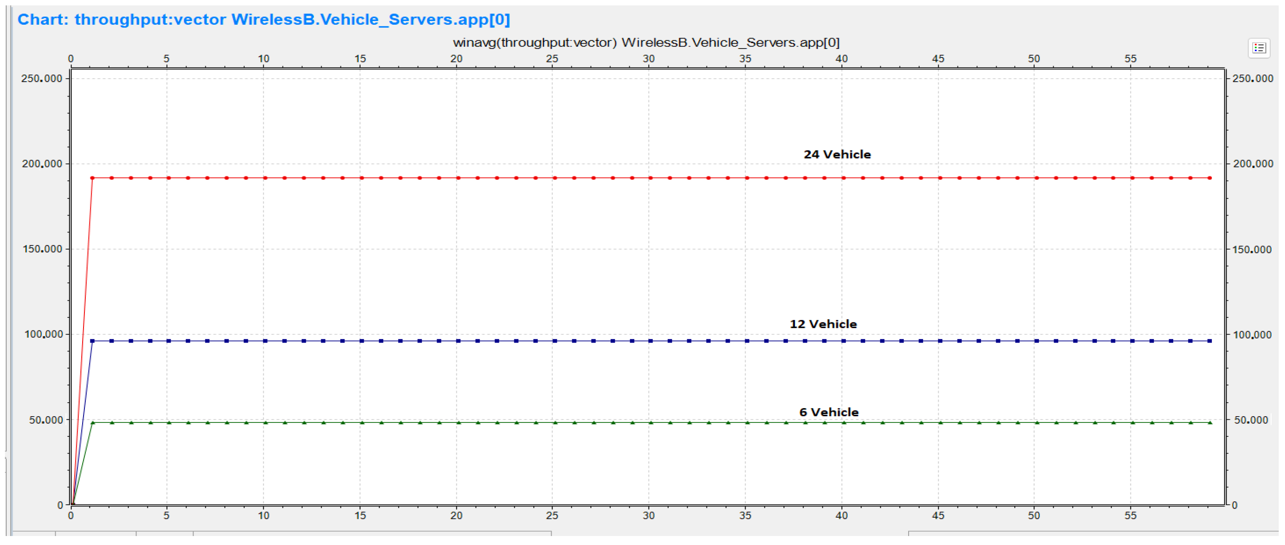This screenshot has height=545, width=1285.
Task: Click the 55 tick label on bottom axis
Action: pyautogui.click(x=1130, y=515)
